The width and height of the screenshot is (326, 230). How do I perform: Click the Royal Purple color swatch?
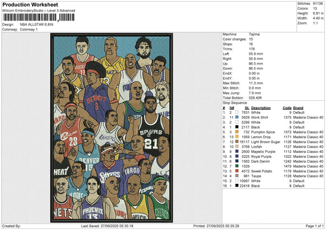click(x=237, y=156)
